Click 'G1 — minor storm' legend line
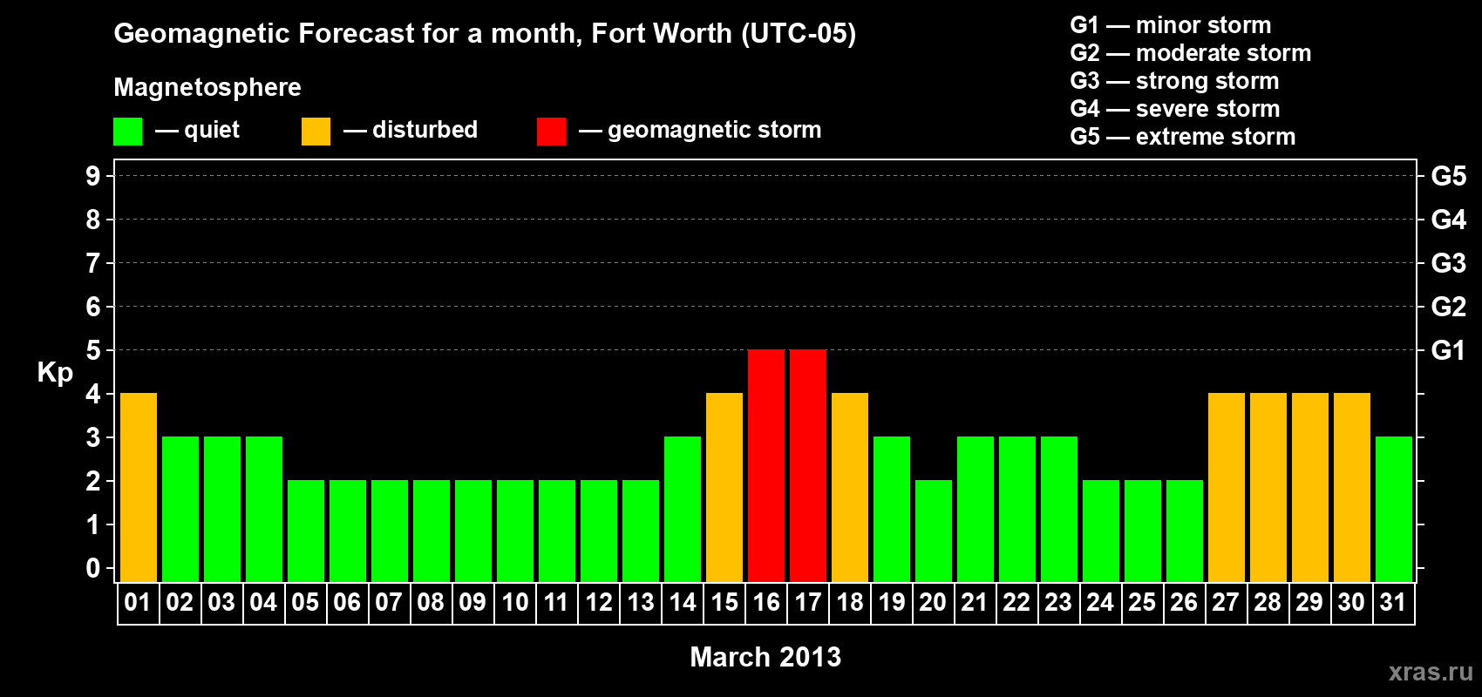The image size is (1482, 697). coord(1171,25)
